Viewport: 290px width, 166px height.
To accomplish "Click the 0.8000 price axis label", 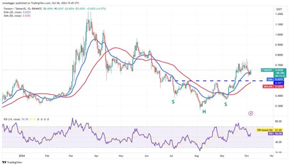I will pos(279,55).
